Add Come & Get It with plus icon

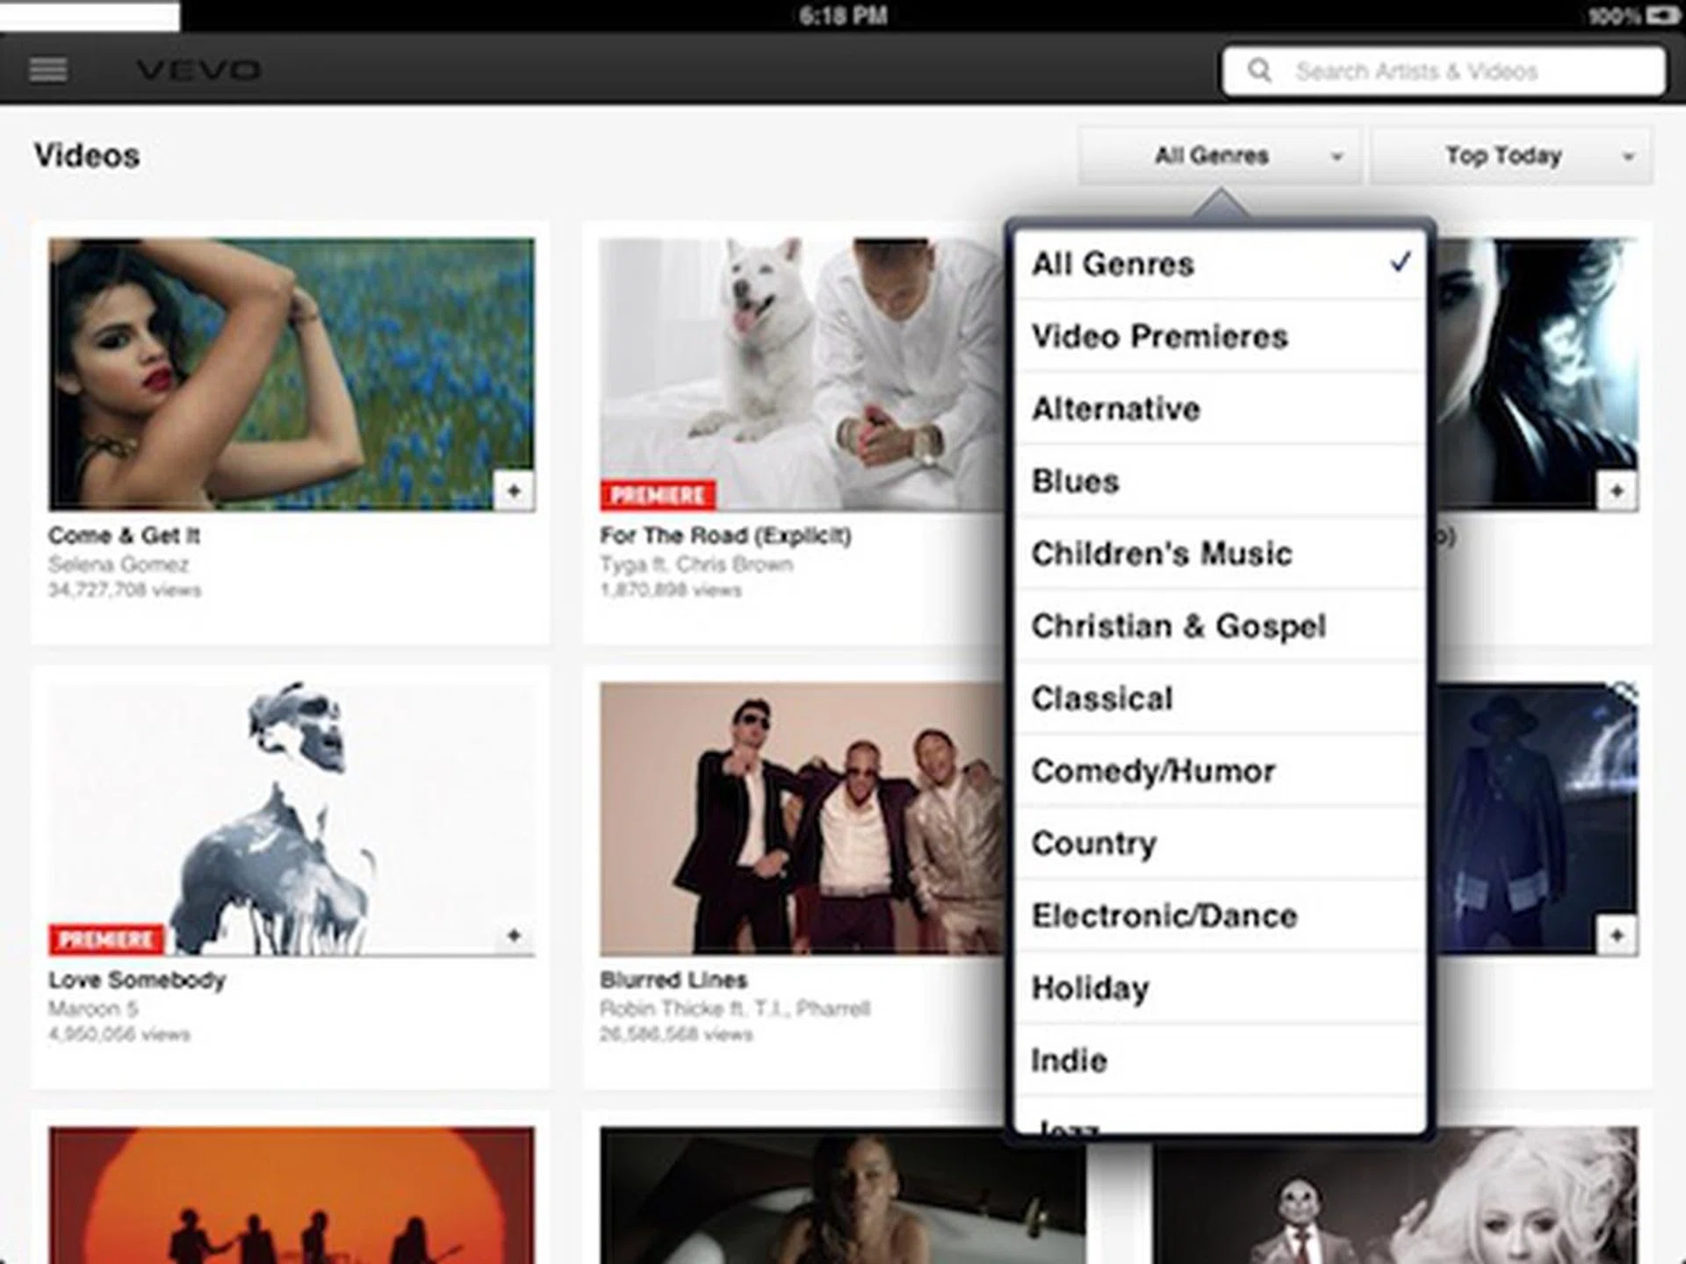tap(514, 491)
